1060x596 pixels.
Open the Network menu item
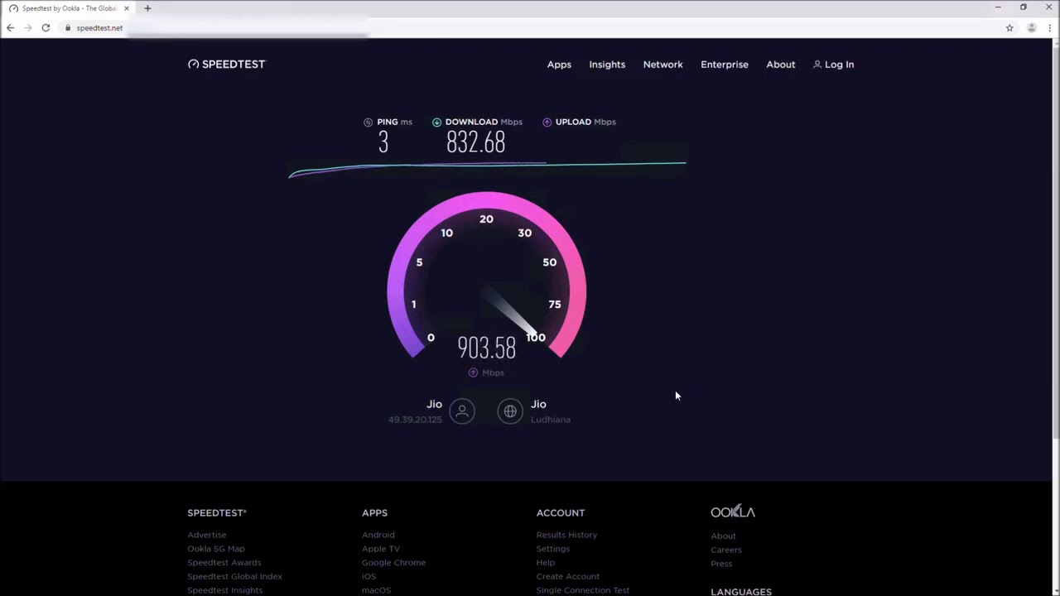tap(662, 65)
